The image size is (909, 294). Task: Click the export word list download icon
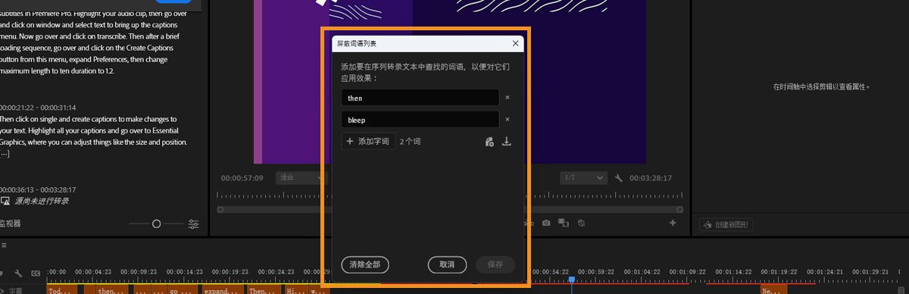pyautogui.click(x=507, y=142)
